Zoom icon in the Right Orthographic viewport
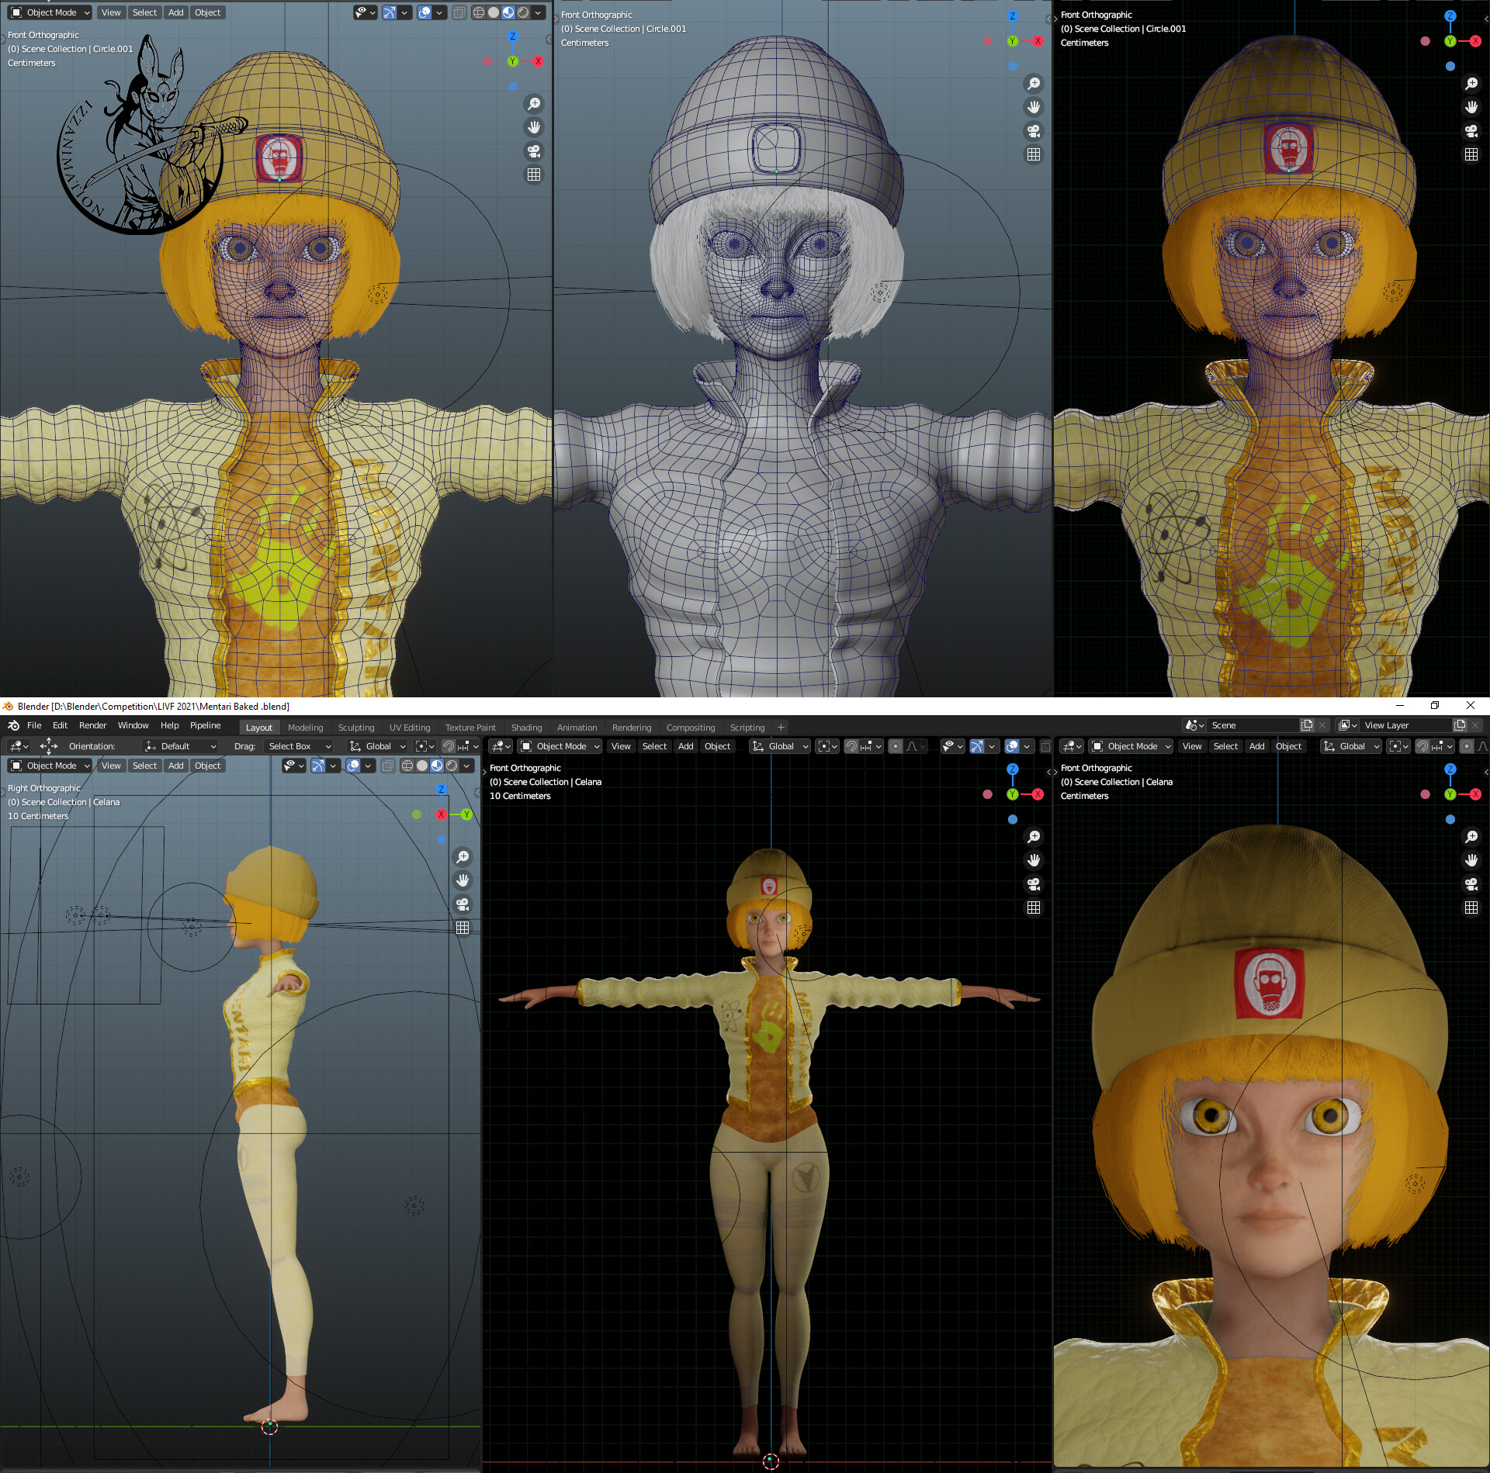The image size is (1490, 1473). point(463,856)
